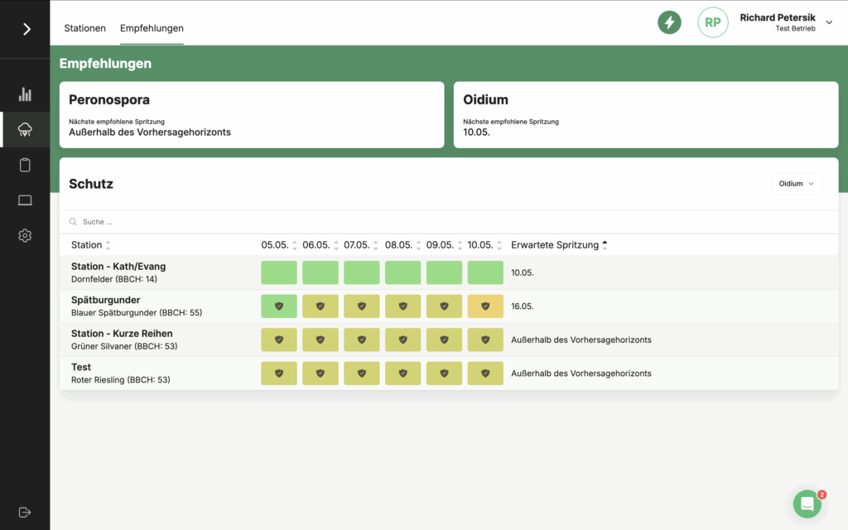Click the green lightning bolt icon
This screenshot has width=848, height=530.
tap(669, 22)
